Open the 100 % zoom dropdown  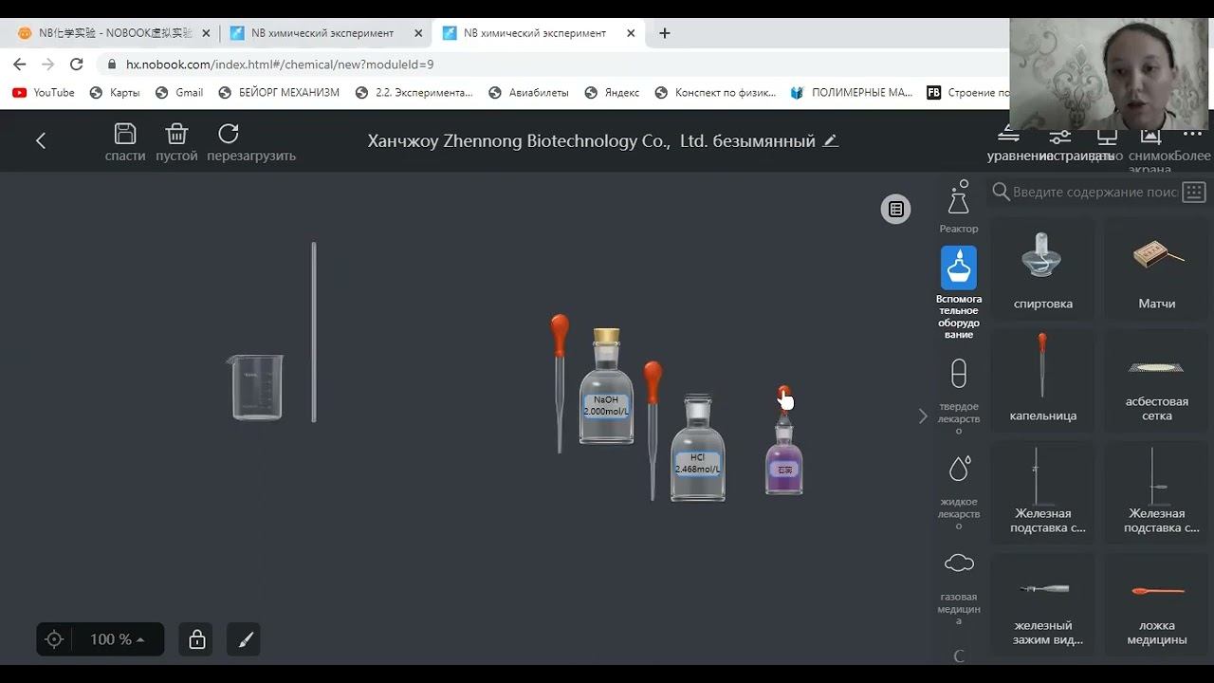[x=118, y=639]
